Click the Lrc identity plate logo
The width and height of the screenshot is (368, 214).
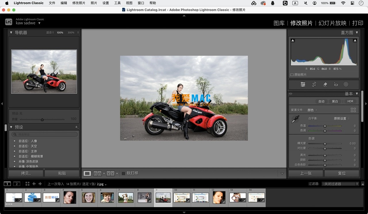pyautogui.click(x=9, y=21)
